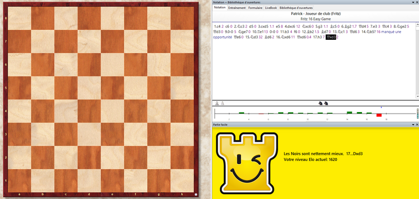Image resolution: width=419 pixels, height=199 pixels.
Task: Click the evaluation zoom slider beside graph
Action: tap(417, 114)
